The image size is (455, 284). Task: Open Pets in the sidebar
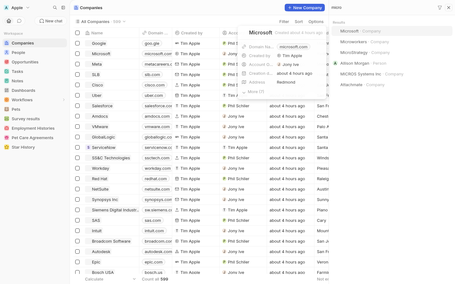coord(35,109)
